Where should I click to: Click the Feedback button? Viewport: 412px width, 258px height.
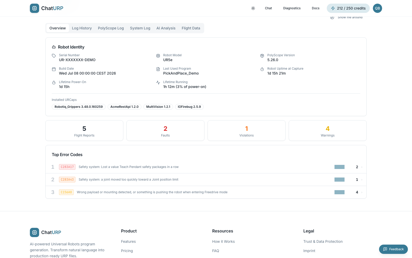point(393,249)
